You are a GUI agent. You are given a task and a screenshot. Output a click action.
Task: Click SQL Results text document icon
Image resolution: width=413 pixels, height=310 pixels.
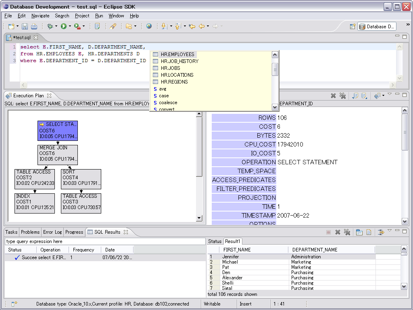369,232
